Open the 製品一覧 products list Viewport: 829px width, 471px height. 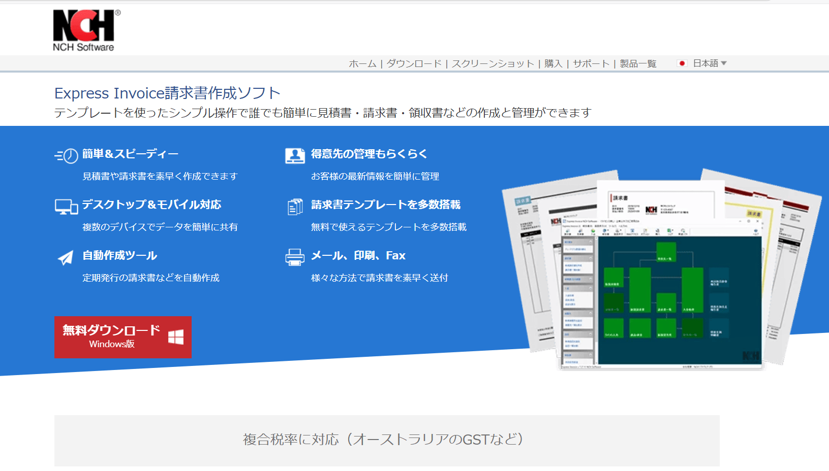tap(638, 63)
